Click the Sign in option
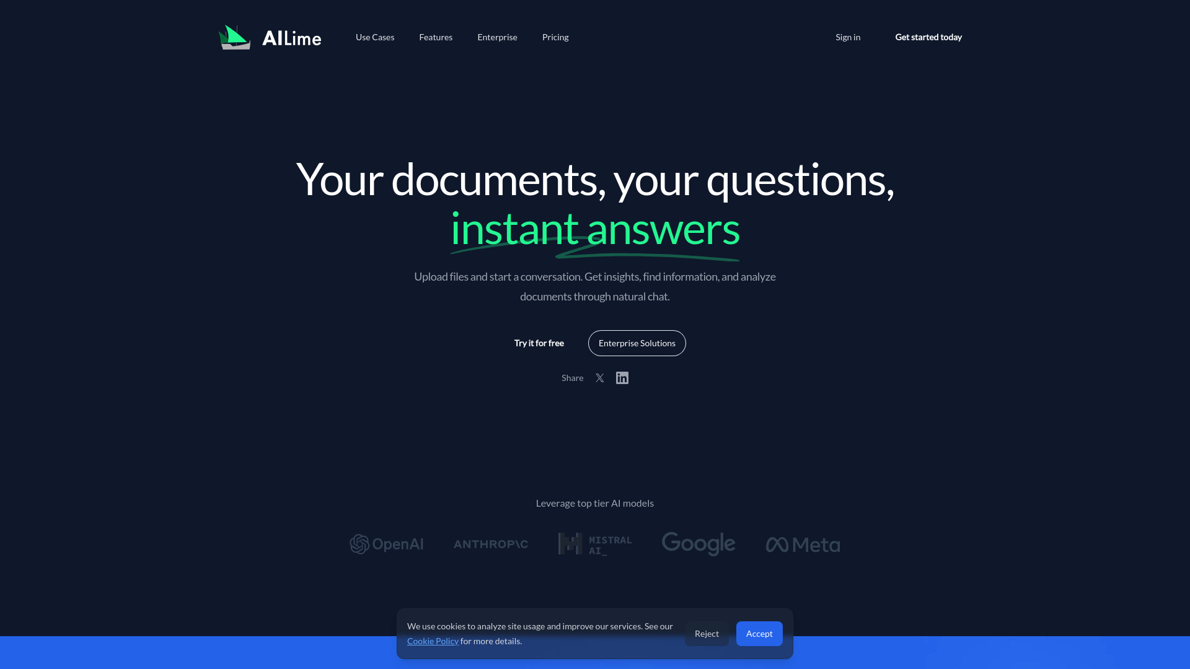1190x669 pixels. coord(847,37)
